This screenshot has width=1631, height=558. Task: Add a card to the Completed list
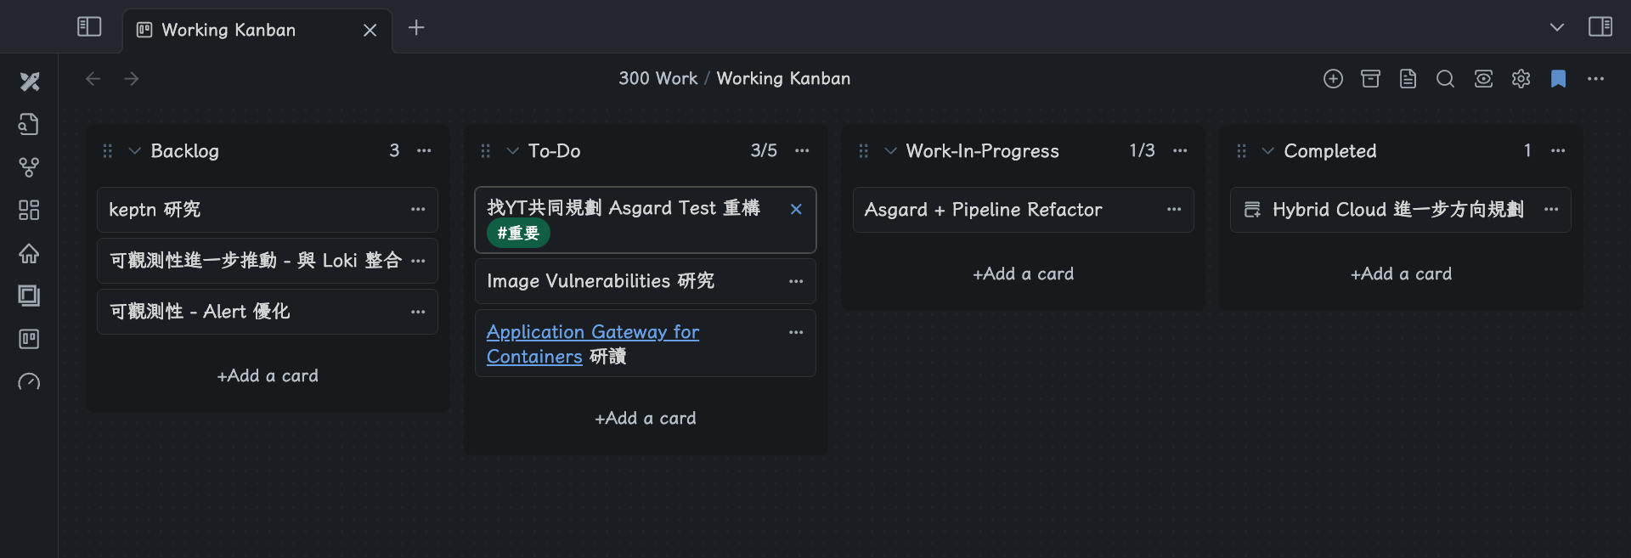pos(1402,273)
